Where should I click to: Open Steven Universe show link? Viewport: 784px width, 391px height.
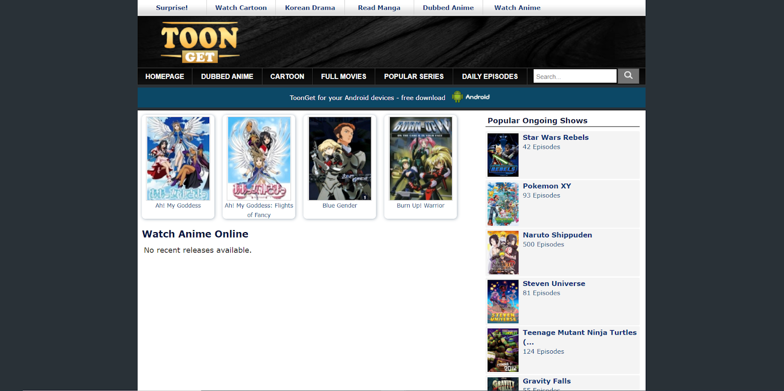(554, 284)
